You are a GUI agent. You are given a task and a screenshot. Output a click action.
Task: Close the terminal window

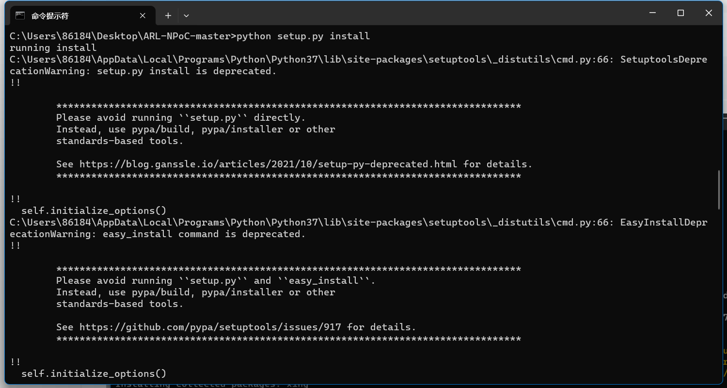(x=709, y=13)
